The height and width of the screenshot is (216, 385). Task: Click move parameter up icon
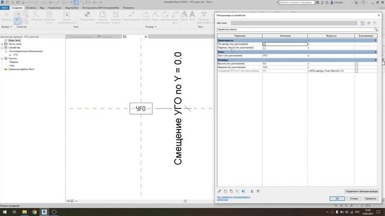(x=238, y=191)
